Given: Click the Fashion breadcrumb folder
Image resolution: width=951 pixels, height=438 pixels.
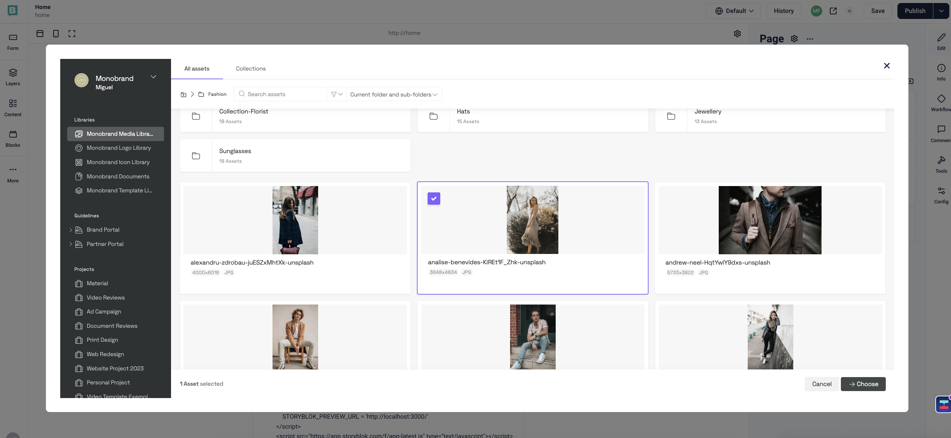Looking at the screenshot, I should tap(213, 95).
